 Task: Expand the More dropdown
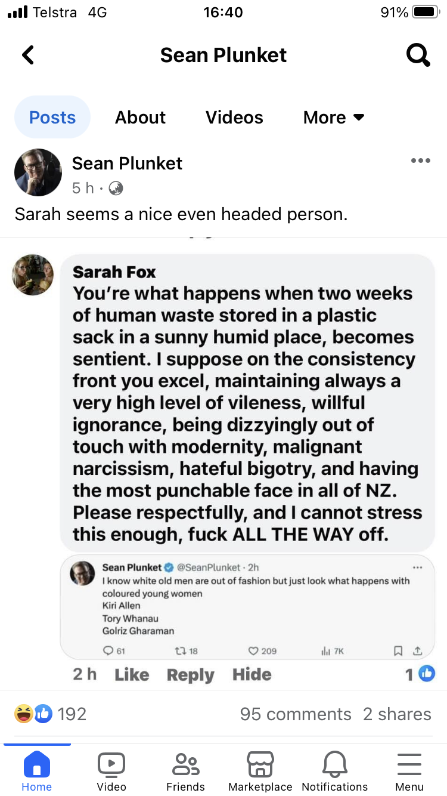click(334, 118)
